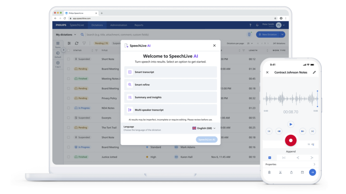Skip to end of recording
This screenshot has height=194, width=346.
[x=312, y=131]
